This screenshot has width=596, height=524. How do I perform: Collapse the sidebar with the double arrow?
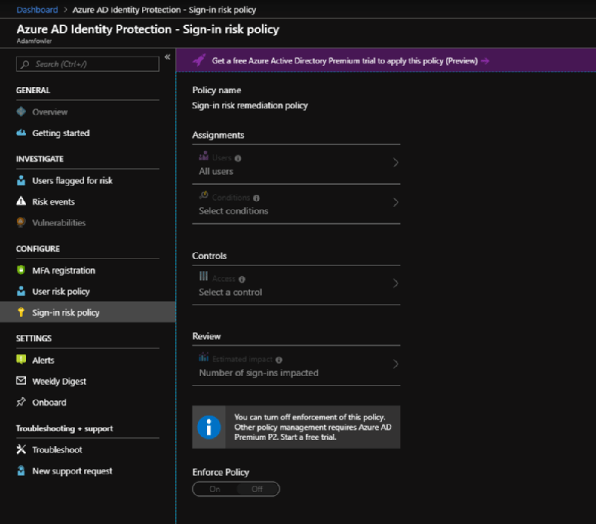pos(167,57)
